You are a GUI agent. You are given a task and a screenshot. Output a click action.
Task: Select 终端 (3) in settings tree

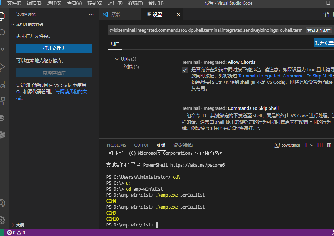(x=131, y=67)
